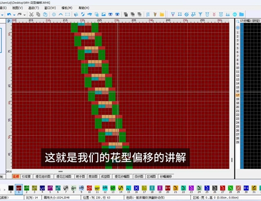This screenshot has height=201, width=261.
Task: Open the dropdown arrow beside undo
Action: (14, 15)
